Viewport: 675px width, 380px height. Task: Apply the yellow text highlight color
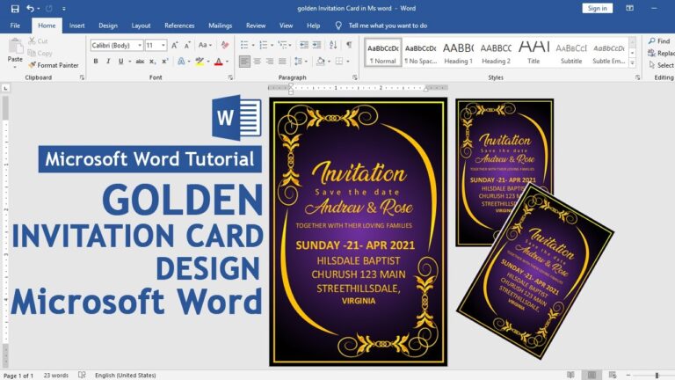(200, 62)
